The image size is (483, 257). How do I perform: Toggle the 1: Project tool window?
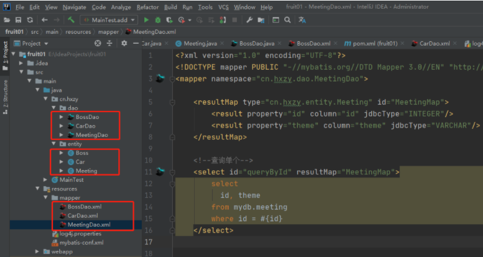click(x=5, y=55)
